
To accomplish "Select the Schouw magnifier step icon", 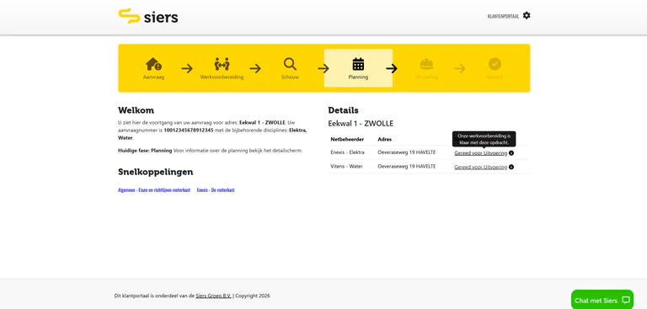I will click(x=290, y=64).
